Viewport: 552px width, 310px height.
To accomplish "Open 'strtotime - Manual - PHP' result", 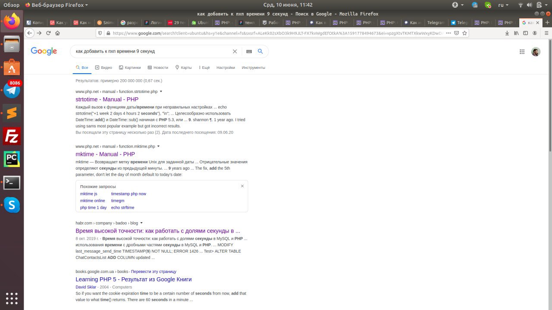I will click(x=107, y=99).
